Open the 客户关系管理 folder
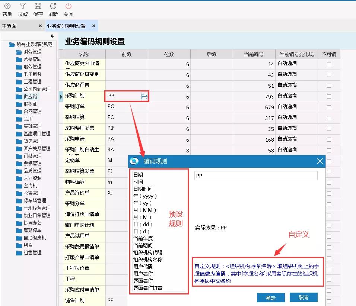356x306 pixels. [x=34, y=148]
